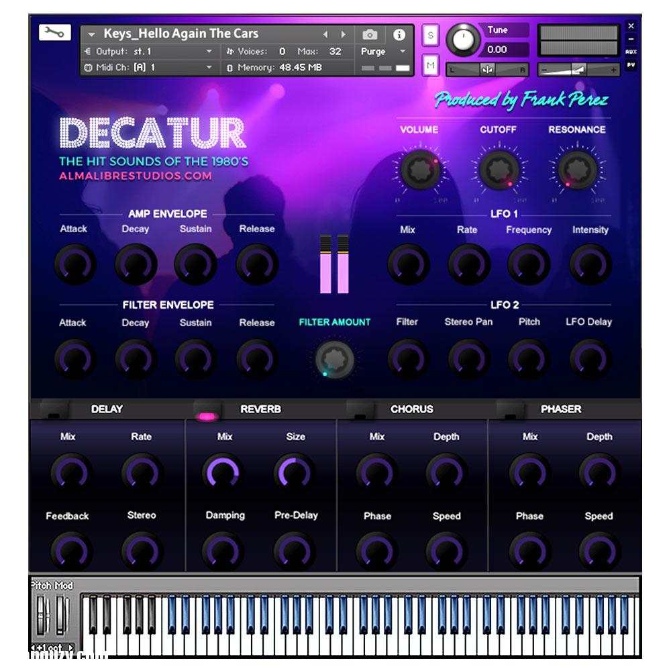The image size is (671, 671).
Task: Click the Amp Envelope Release knob
Action: 257,264
